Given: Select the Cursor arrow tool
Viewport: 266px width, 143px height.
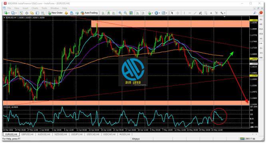Looking at the screenshot, I should (x=172, y=13).
